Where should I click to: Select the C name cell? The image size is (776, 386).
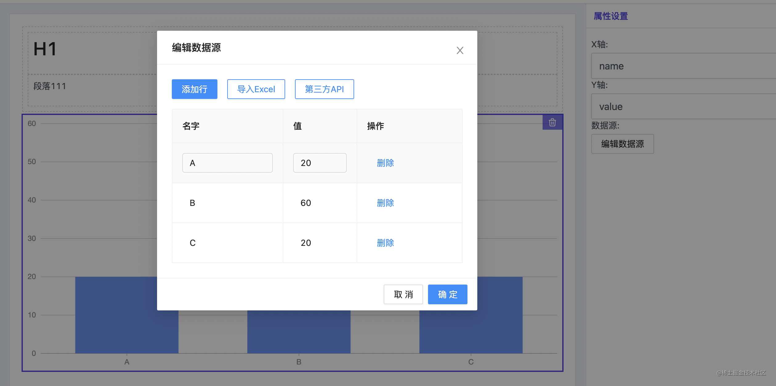(x=228, y=243)
